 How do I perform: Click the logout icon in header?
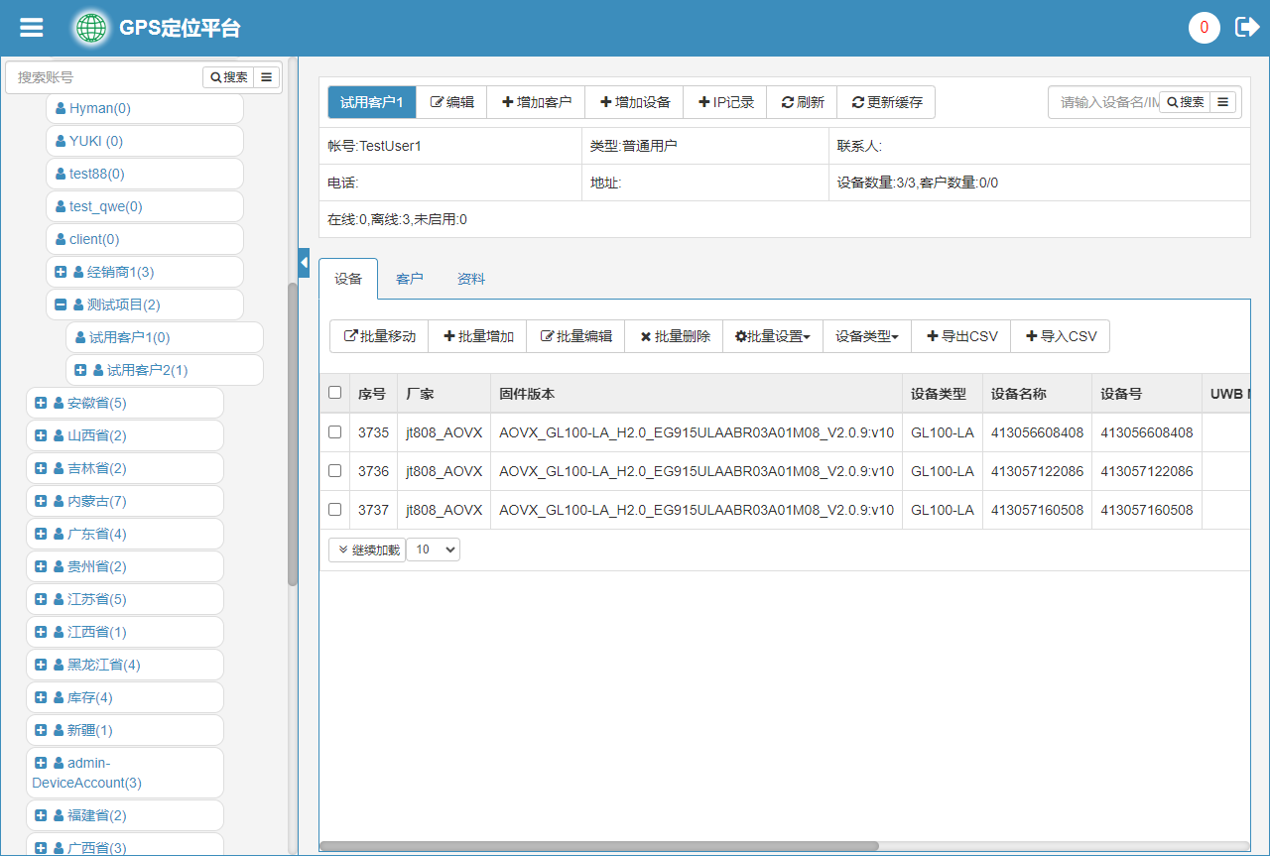[x=1246, y=27]
